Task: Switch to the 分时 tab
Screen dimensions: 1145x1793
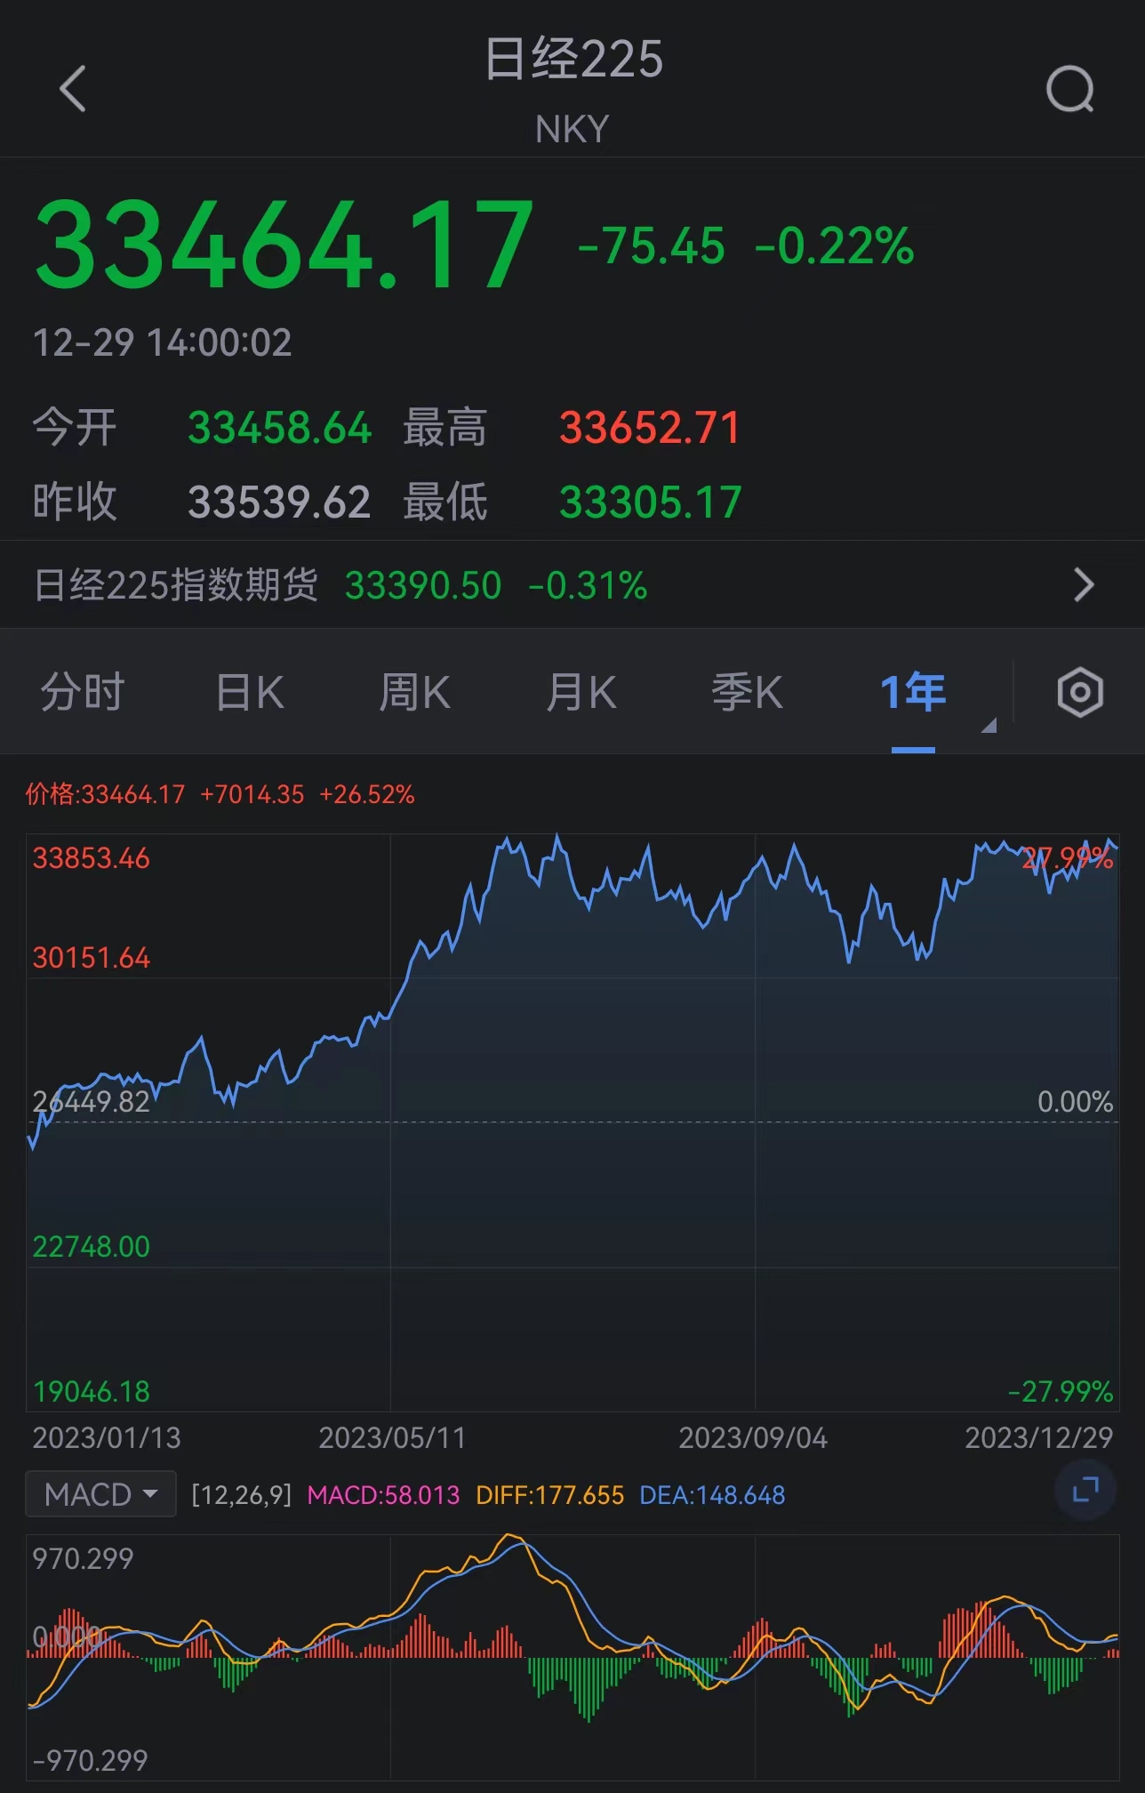Action: (x=83, y=692)
